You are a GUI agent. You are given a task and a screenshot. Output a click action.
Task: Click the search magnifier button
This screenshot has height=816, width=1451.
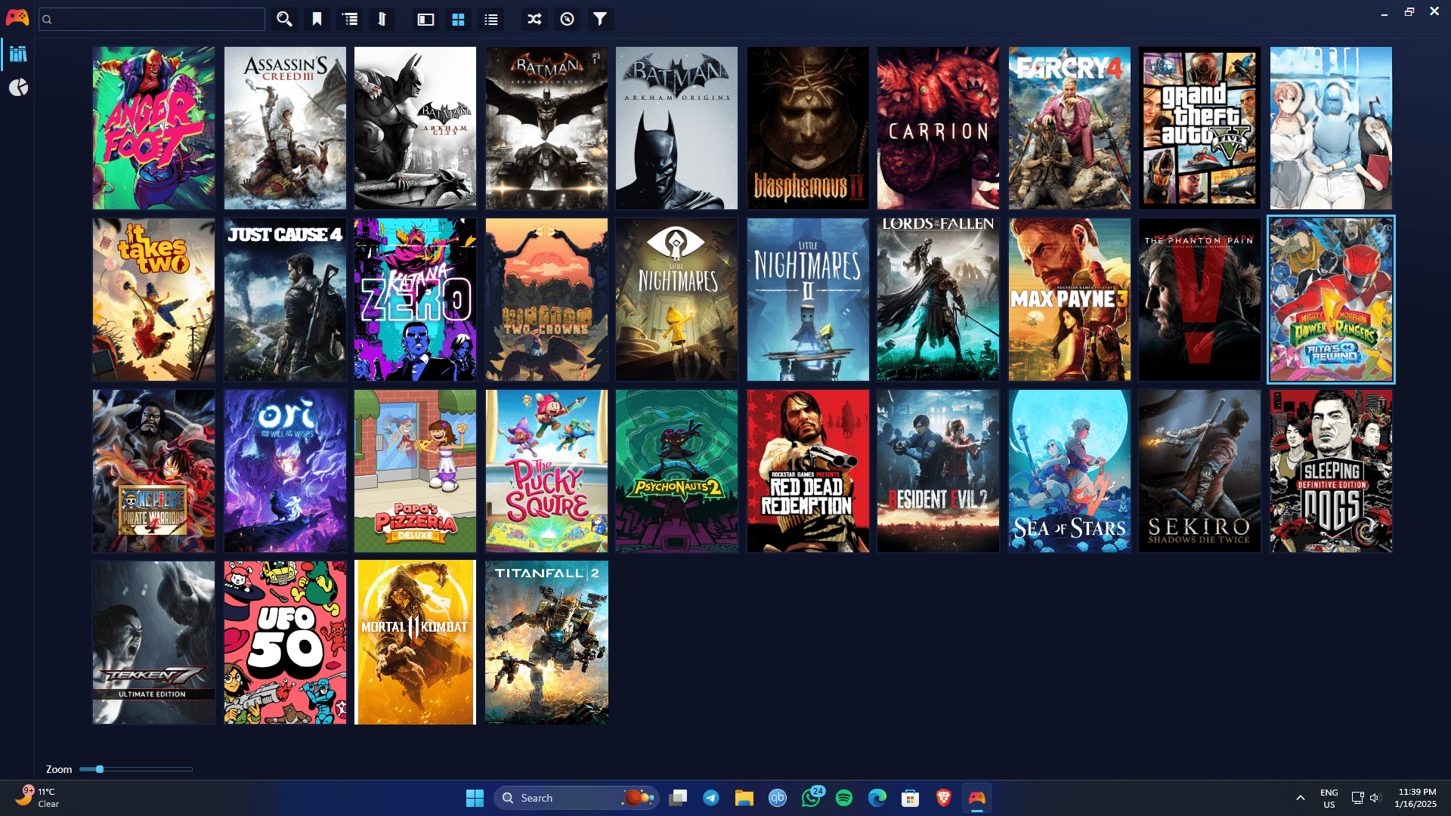pos(284,19)
